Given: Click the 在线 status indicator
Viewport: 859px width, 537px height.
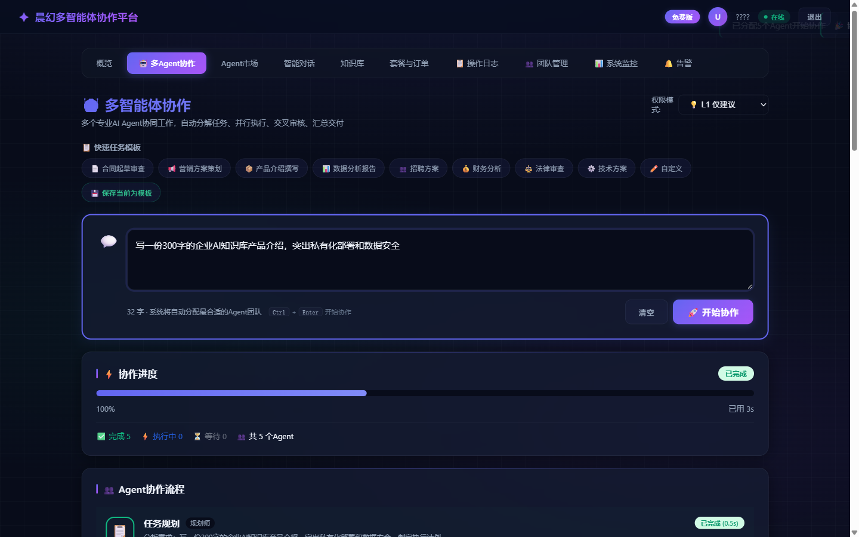Looking at the screenshot, I should coord(774,17).
